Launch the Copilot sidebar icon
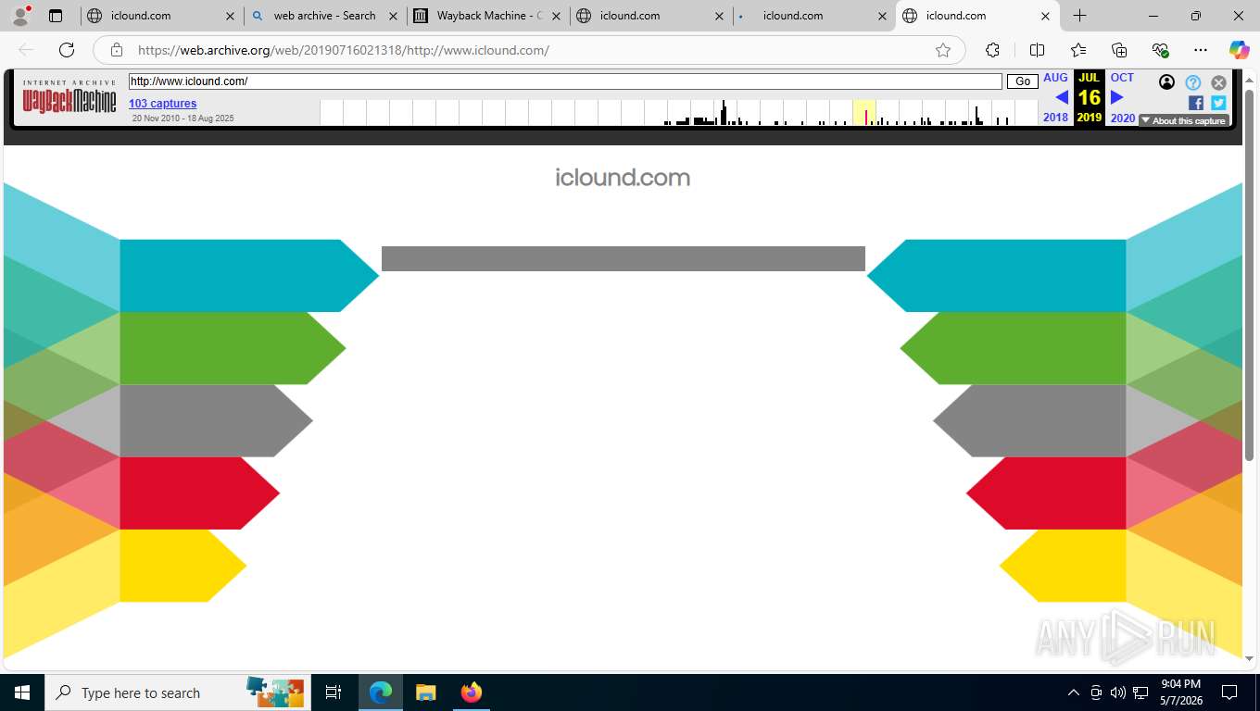This screenshot has width=1260, height=711. coord(1239,50)
